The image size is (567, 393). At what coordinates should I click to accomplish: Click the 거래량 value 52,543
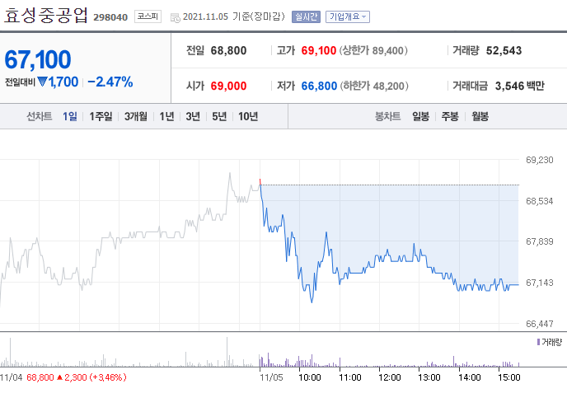click(x=504, y=50)
